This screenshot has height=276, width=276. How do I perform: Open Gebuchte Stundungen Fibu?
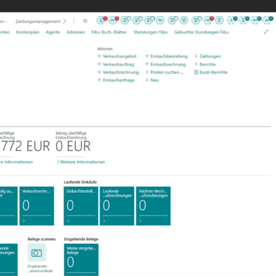point(201,32)
